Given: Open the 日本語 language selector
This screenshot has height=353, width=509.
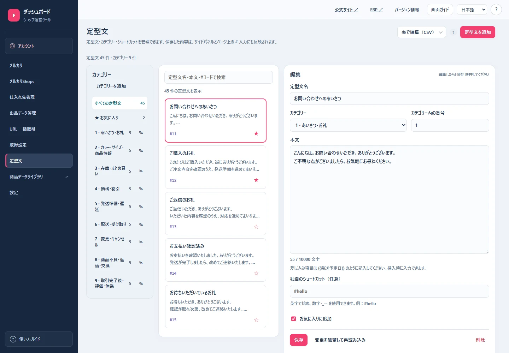Looking at the screenshot, I should [472, 10].
